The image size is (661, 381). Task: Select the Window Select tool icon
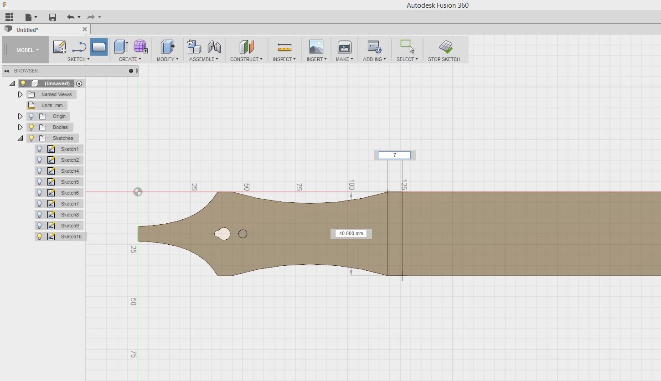(x=407, y=47)
